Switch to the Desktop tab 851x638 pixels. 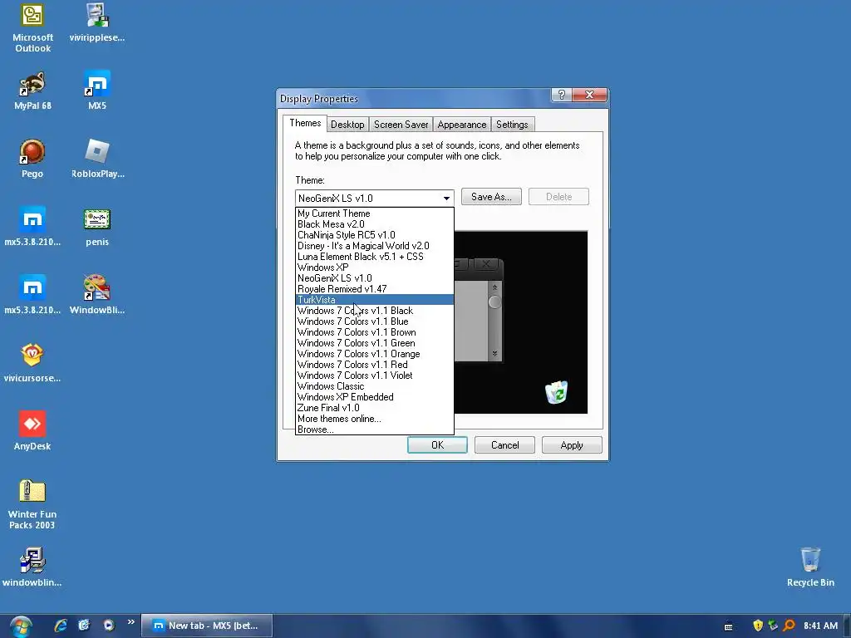click(347, 125)
